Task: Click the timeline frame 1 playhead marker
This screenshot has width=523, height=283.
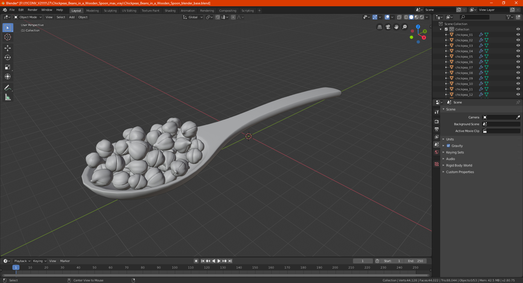Action: pos(16,267)
